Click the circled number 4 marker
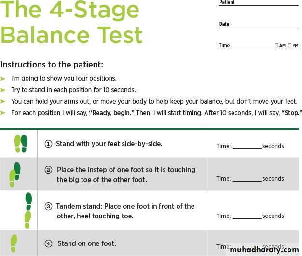 pos(48,243)
